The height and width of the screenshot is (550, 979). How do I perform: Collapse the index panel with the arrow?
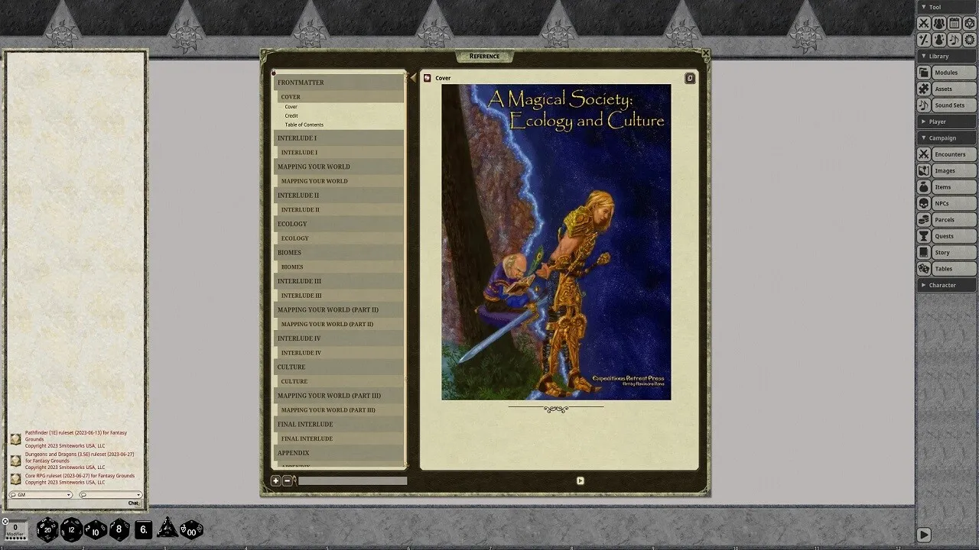click(x=413, y=78)
